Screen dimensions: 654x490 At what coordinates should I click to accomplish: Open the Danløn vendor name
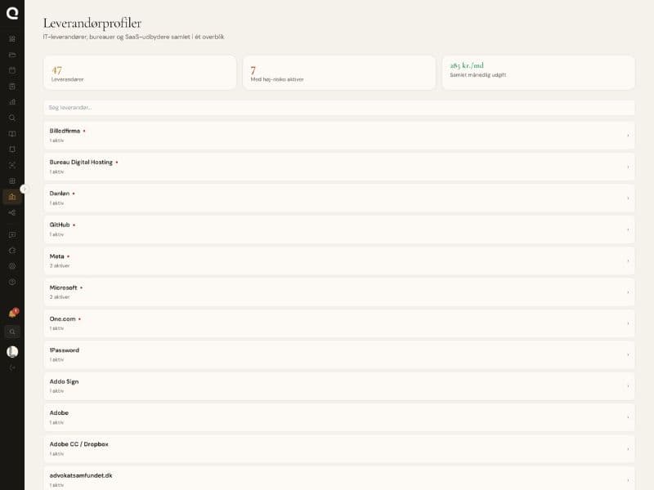pyautogui.click(x=59, y=194)
